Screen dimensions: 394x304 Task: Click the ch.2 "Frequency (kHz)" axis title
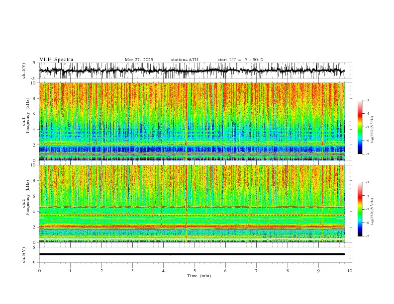[28, 198]
